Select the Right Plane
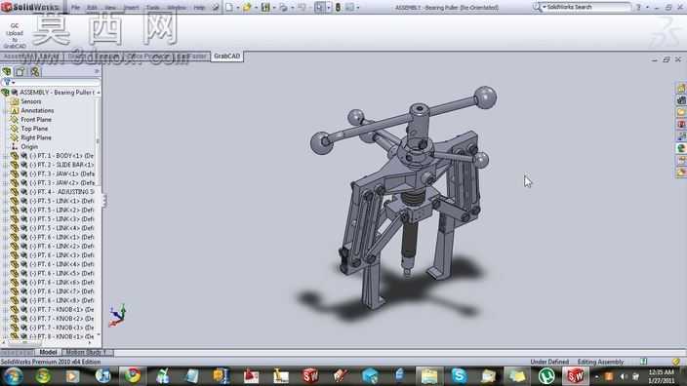This screenshot has width=687, height=386. [36, 137]
